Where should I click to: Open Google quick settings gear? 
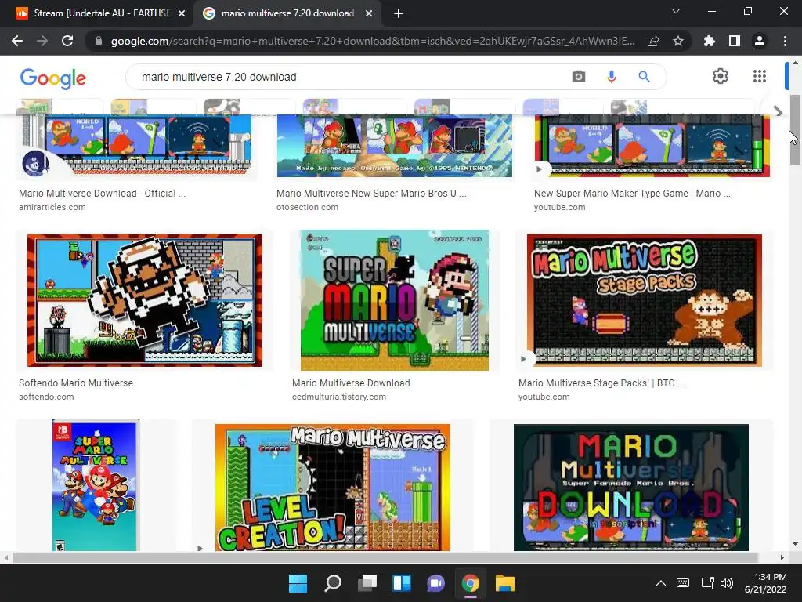click(721, 76)
